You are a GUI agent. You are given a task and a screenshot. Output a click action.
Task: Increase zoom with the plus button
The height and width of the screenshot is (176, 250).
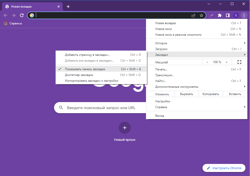227,62
